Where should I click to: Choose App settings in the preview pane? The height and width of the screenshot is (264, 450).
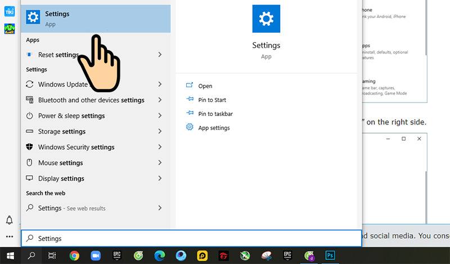[214, 128]
